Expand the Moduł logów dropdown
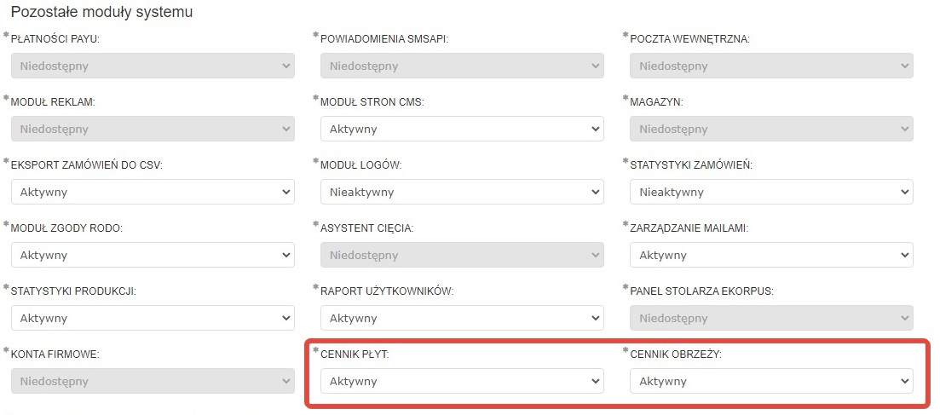This screenshot has width=940, height=415. (462, 192)
